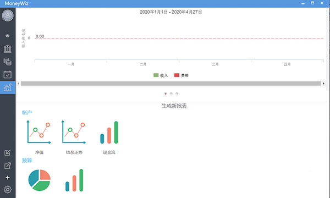Click the gray horizontal scrollbar thumb
The height and width of the screenshot is (198, 330).
pyautogui.click(x=170, y=84)
